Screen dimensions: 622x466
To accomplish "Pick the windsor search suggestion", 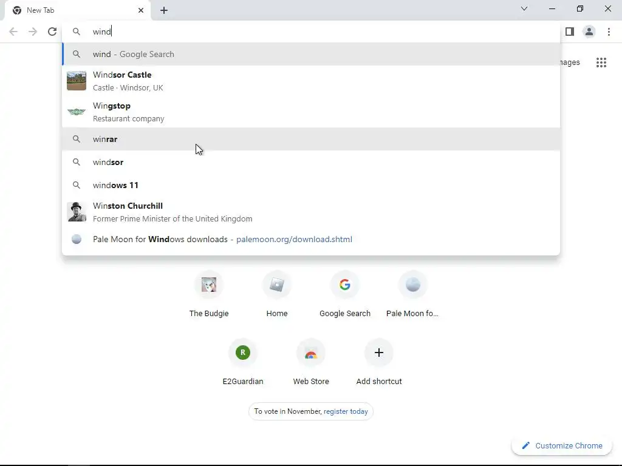I will pos(311,162).
